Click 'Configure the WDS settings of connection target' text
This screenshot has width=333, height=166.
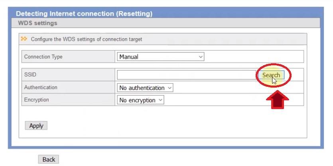(87, 39)
